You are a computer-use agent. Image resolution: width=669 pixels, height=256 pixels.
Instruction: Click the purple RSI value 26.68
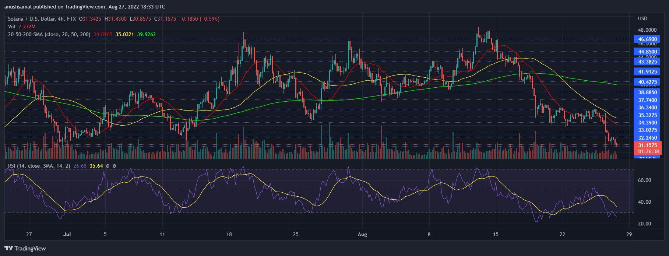(80, 166)
